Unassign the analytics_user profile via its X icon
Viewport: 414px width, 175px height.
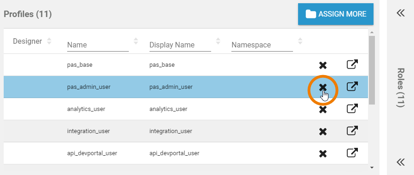coord(322,110)
